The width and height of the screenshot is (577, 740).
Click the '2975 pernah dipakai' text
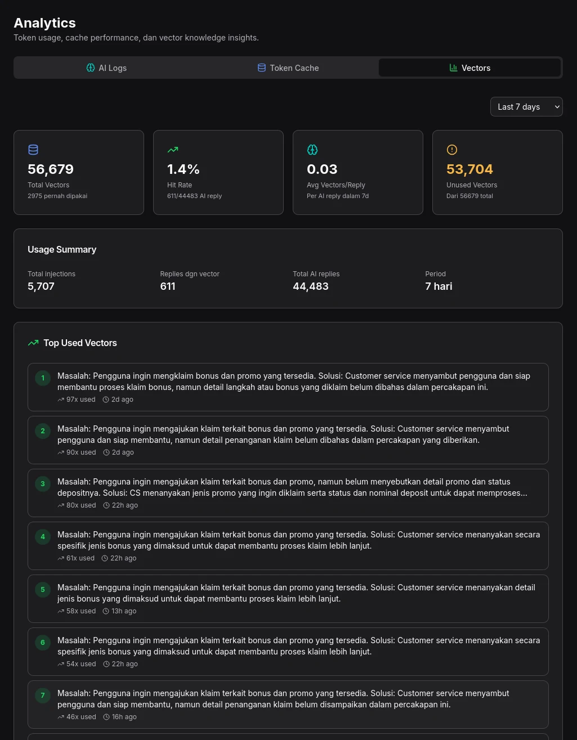click(57, 196)
